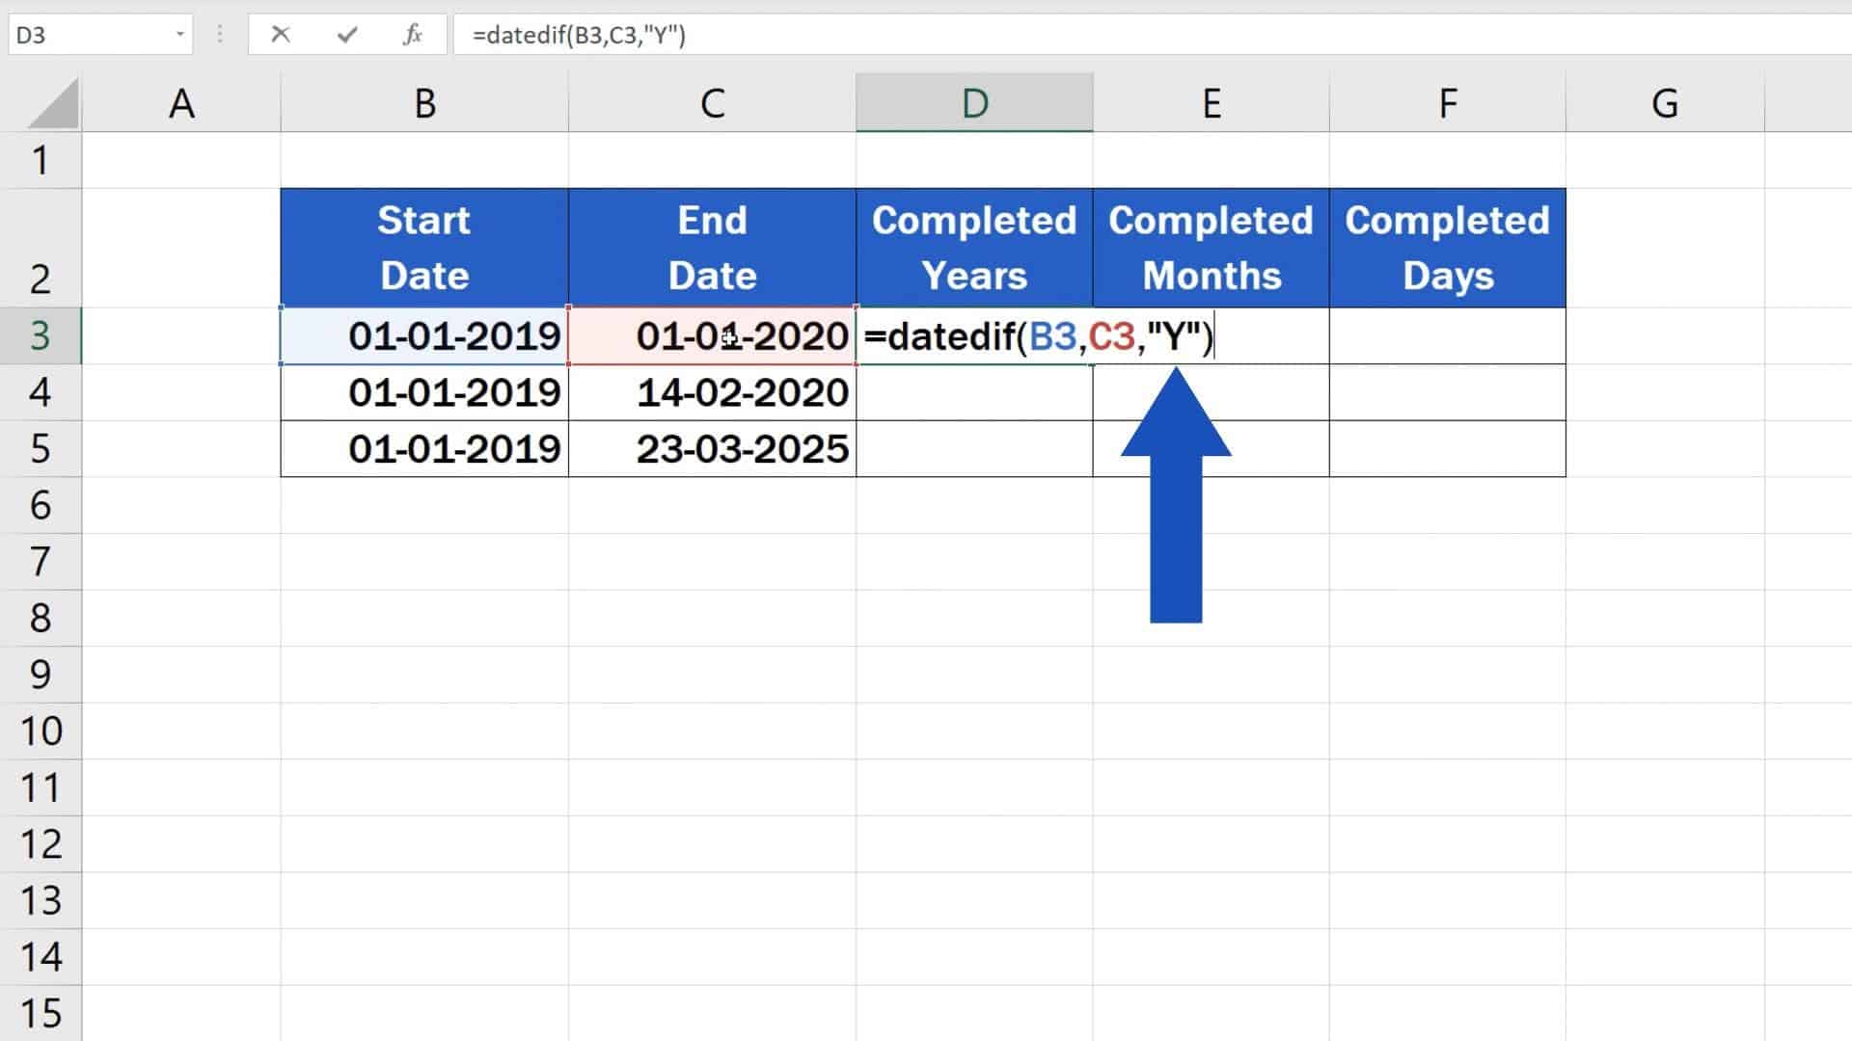The height and width of the screenshot is (1041, 1852).
Task: Select the empty cell F3
Action: pyautogui.click(x=1447, y=336)
